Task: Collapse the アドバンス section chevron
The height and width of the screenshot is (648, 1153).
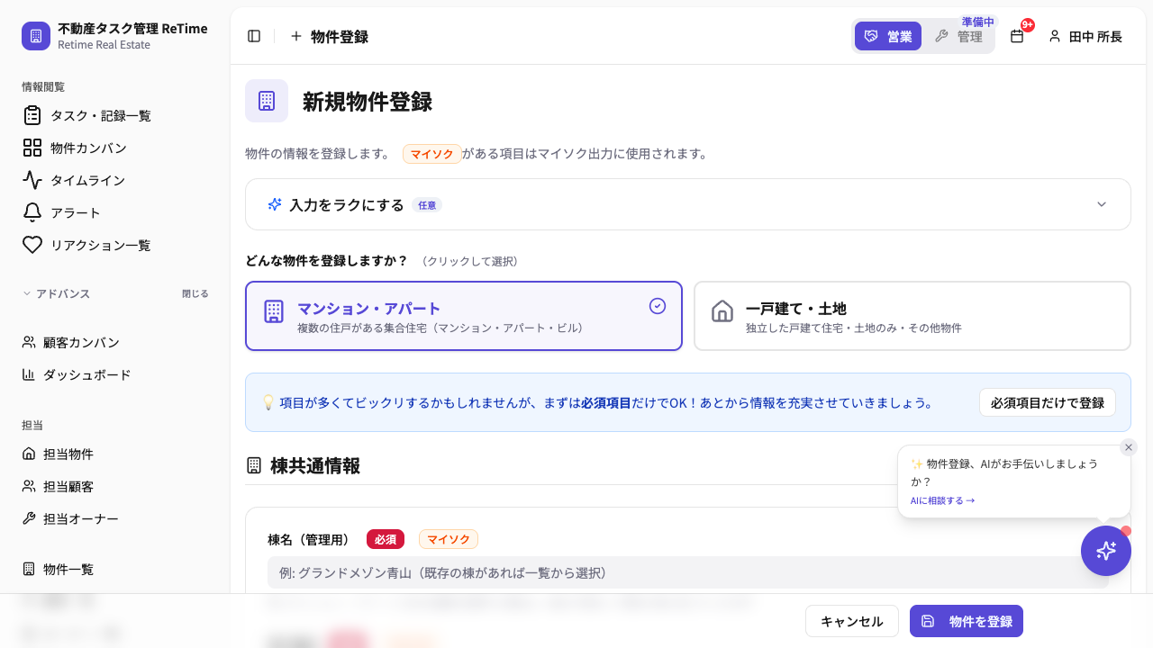Action: coord(27,293)
